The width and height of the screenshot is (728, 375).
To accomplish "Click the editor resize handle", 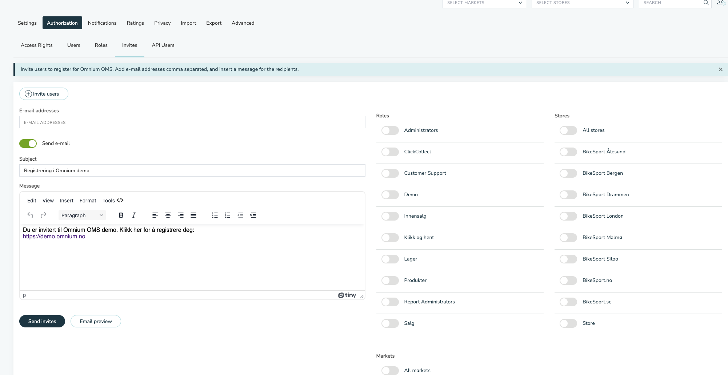I will coord(361,297).
